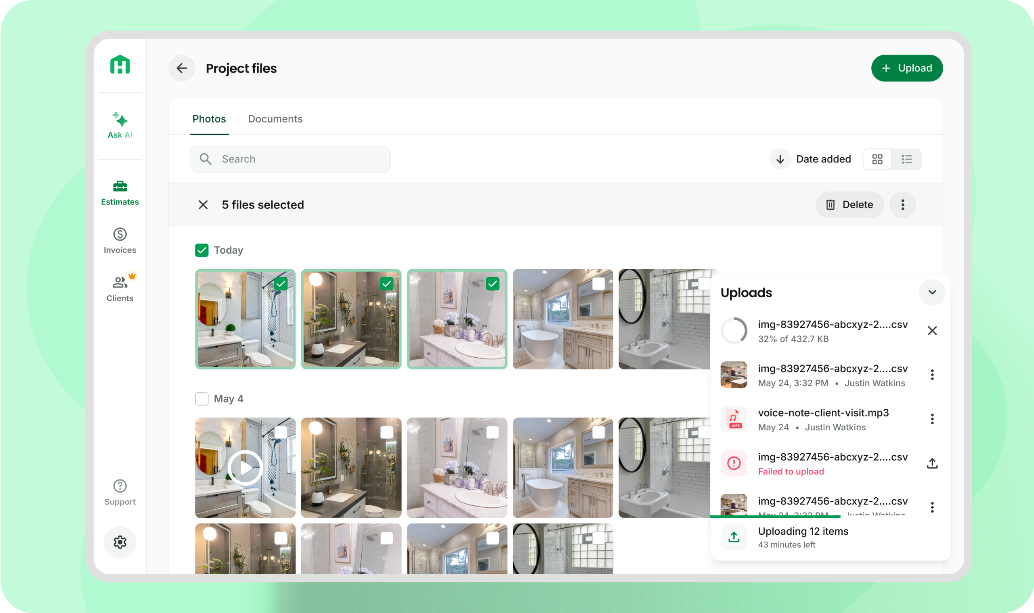Click the Upload button

pyautogui.click(x=907, y=68)
